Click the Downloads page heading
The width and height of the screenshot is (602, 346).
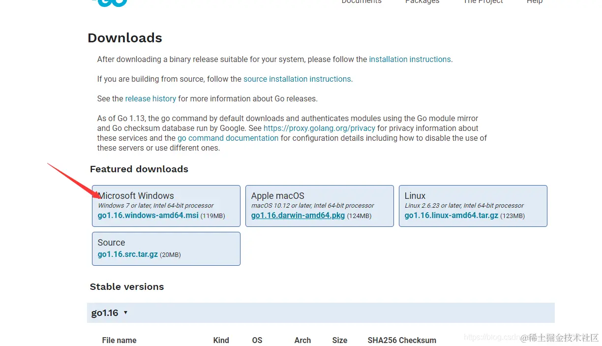[x=125, y=38]
